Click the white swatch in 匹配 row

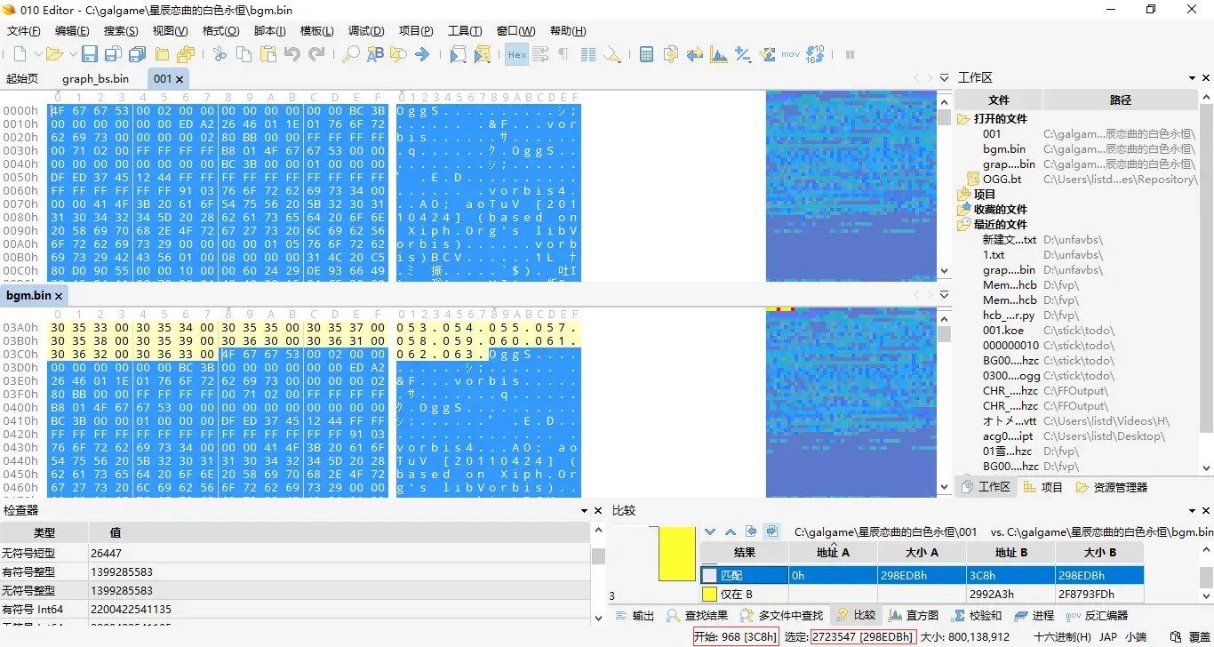[709, 575]
